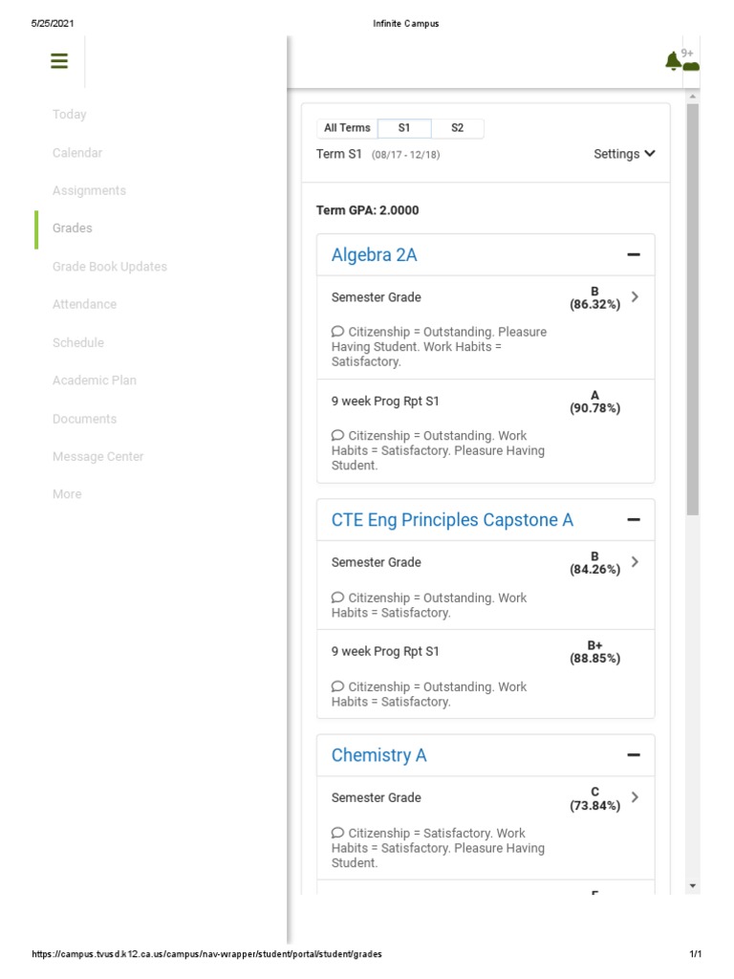Open the hamburger navigation menu

point(59,61)
